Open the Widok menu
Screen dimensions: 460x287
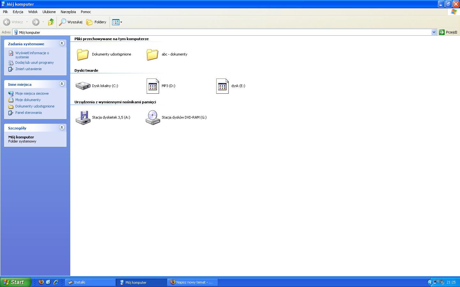click(33, 12)
